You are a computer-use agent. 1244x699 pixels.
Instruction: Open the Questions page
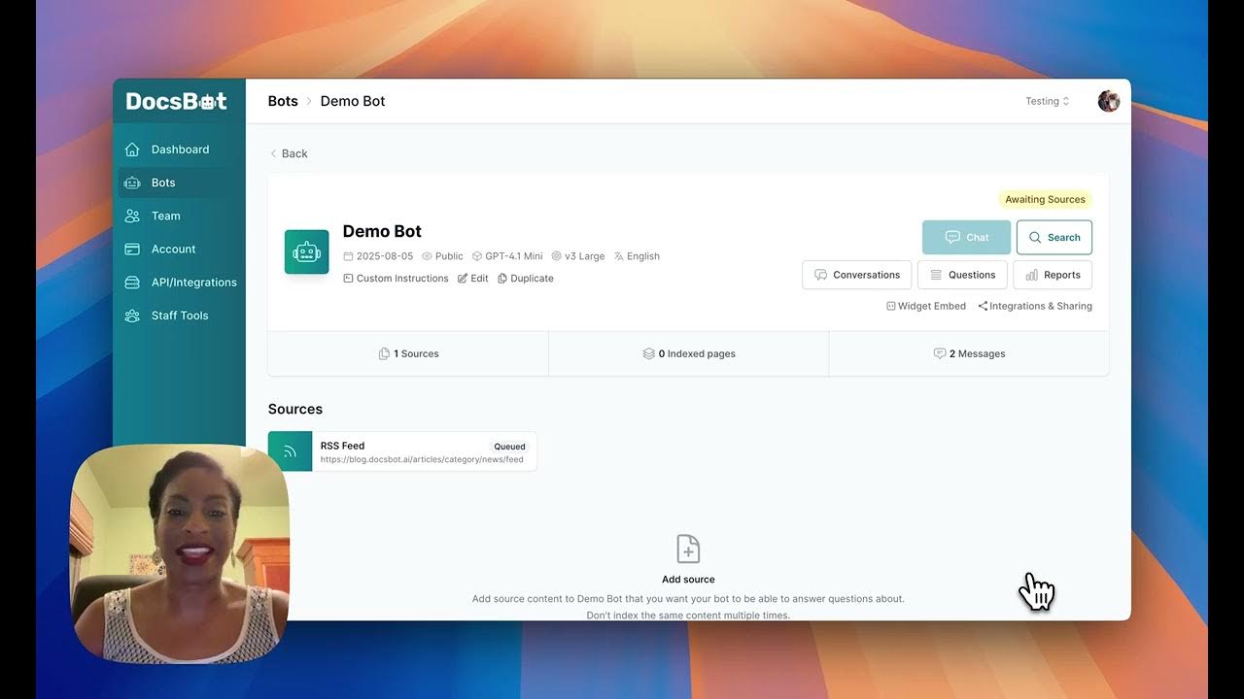pyautogui.click(x=962, y=275)
